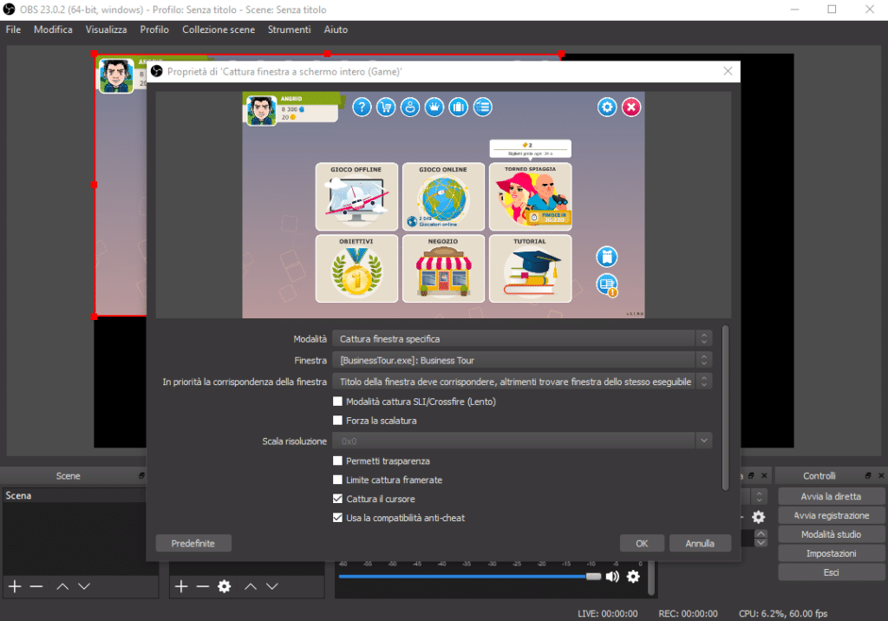Click the shopping cart icon in game preview
Viewport: 888px width, 621px height.
(386, 107)
